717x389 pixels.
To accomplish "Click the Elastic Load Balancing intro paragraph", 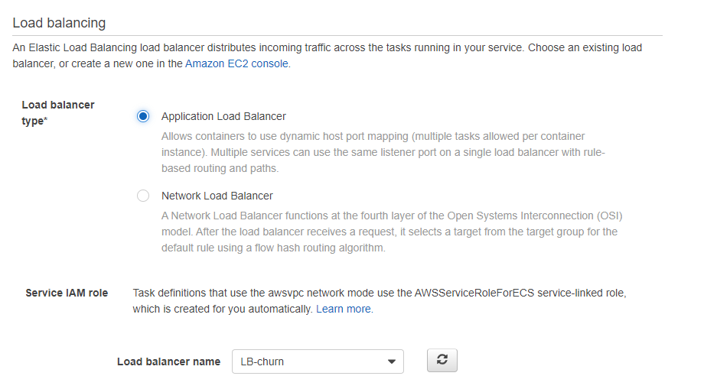I will [328, 56].
